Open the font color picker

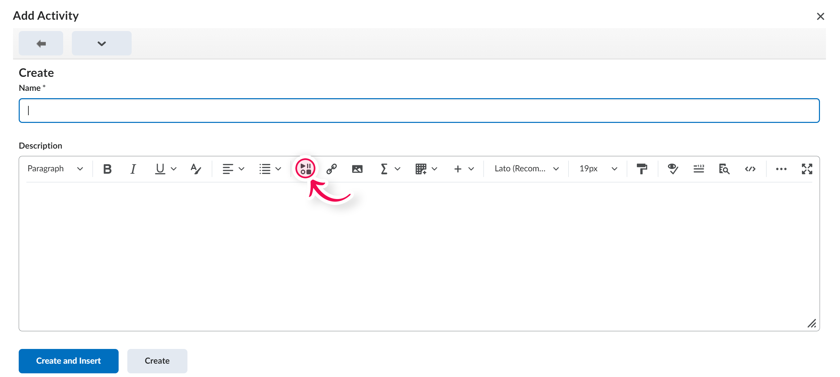[x=195, y=169]
